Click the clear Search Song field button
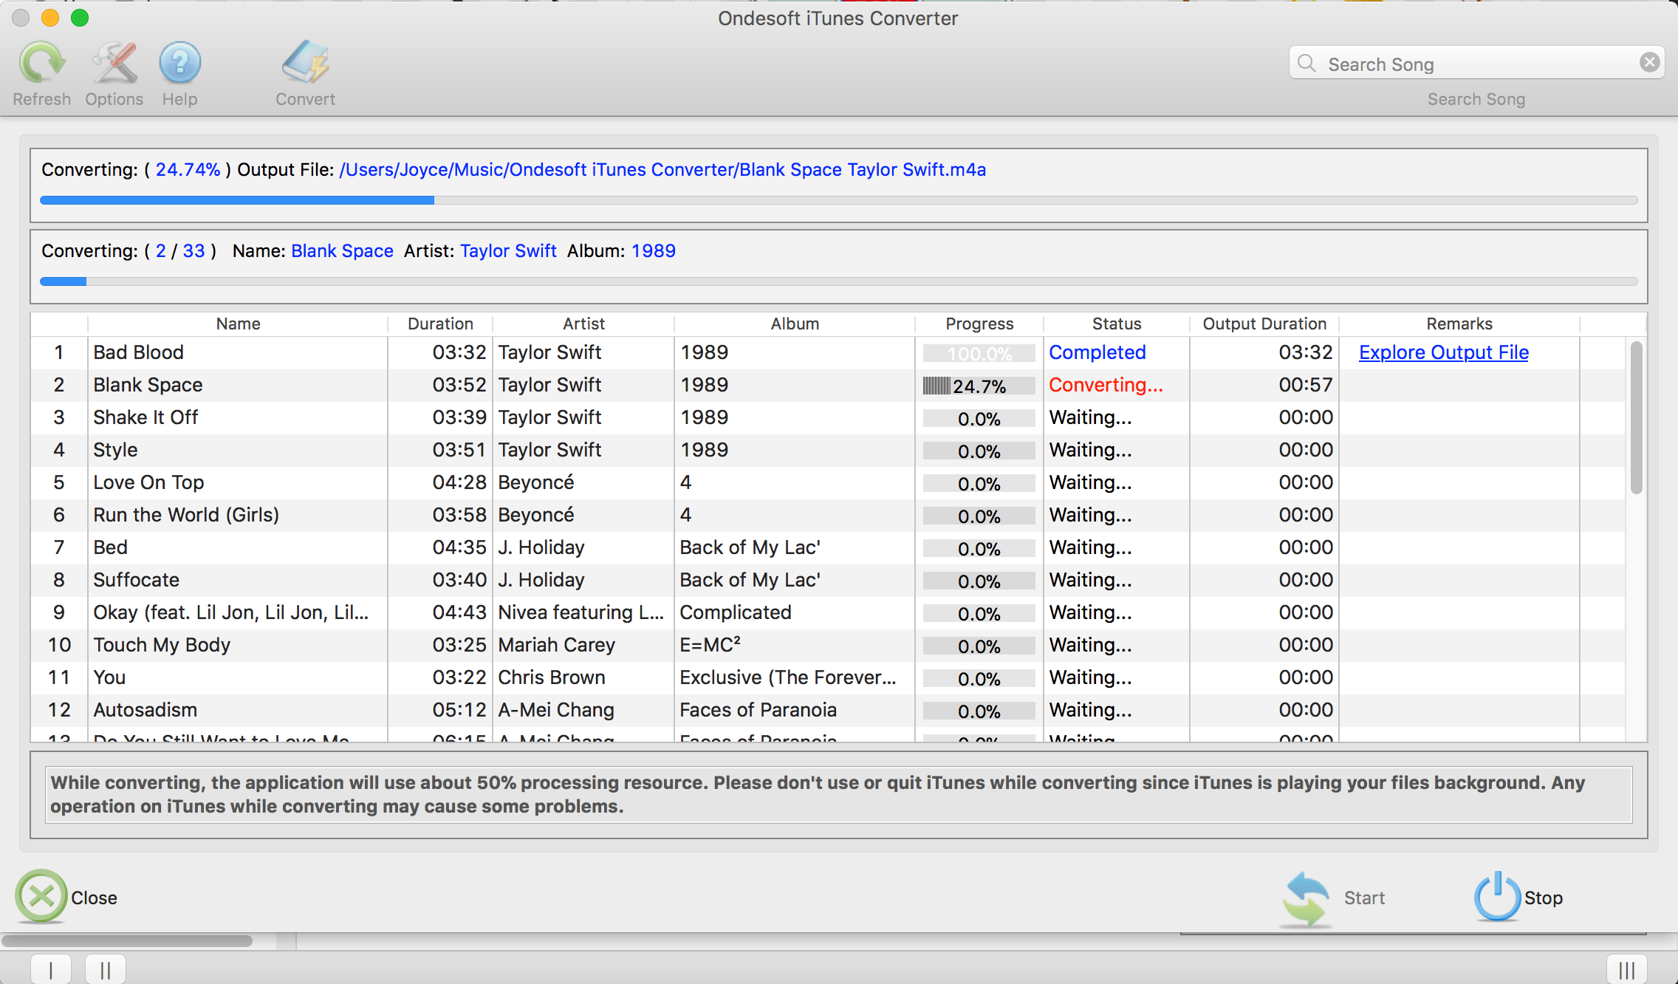The height and width of the screenshot is (984, 1678). [1650, 64]
